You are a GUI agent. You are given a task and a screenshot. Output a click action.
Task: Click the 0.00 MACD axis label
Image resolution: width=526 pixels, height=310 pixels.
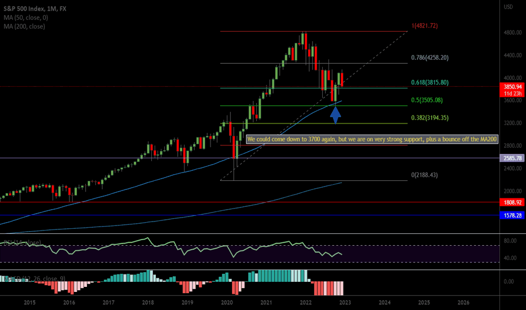tap(509, 281)
